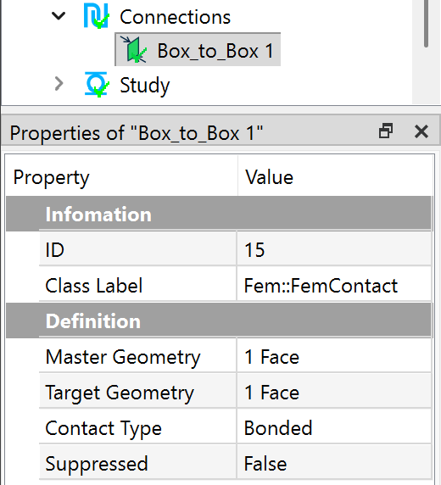The height and width of the screenshot is (485, 441).
Task: Collapse the Connections tree node
Action: pyautogui.click(x=59, y=16)
